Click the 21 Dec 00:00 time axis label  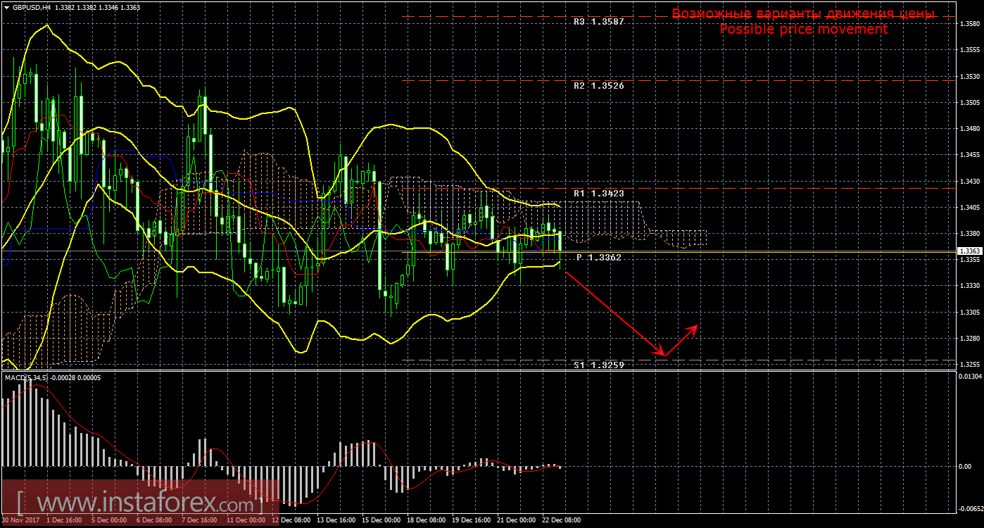[x=516, y=520]
